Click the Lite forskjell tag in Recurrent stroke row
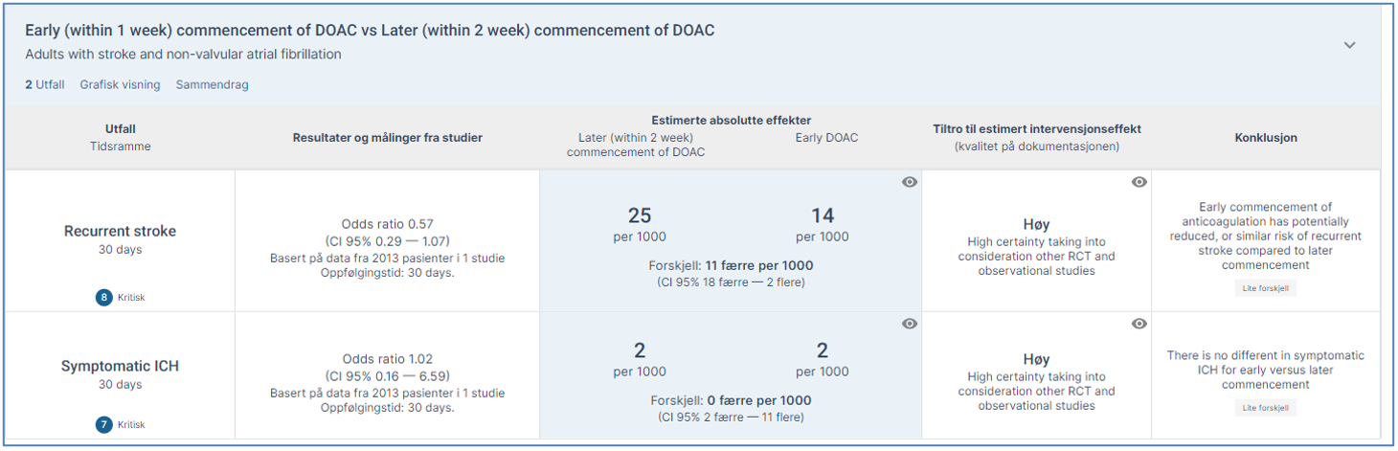This screenshot has height=451, width=1398. (x=1265, y=288)
